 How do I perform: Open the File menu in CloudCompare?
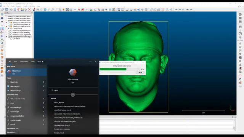coord(4,6)
